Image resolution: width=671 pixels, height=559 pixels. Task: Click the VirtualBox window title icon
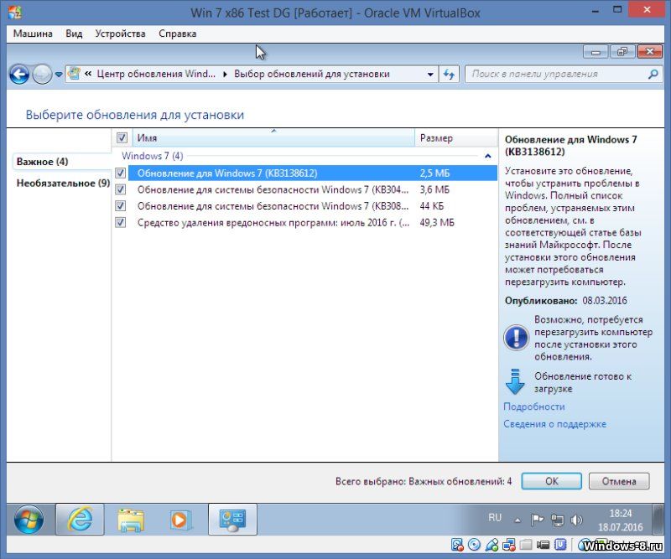(x=14, y=12)
